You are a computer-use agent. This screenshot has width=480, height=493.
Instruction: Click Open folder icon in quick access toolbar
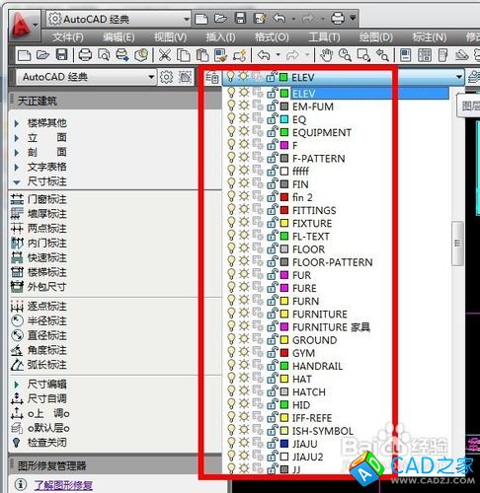pos(220,19)
